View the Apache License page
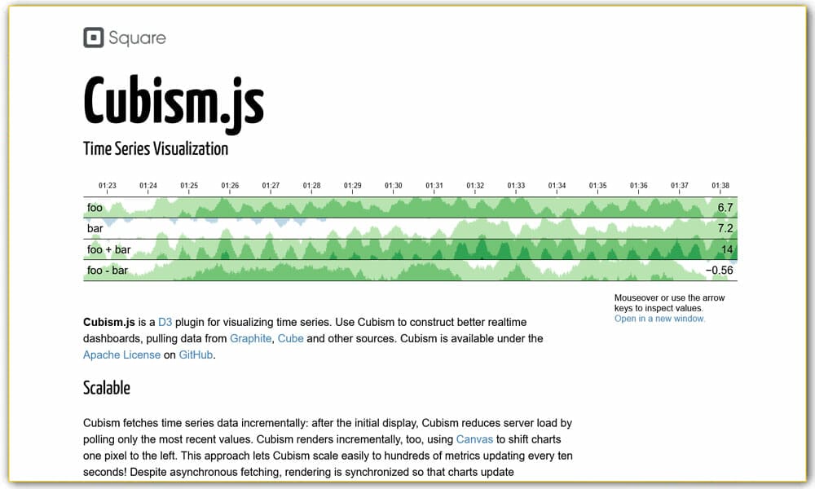Viewport: 815px width, 489px height. 121,355
